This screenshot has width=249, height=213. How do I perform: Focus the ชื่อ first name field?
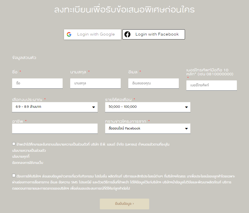tap(37, 84)
